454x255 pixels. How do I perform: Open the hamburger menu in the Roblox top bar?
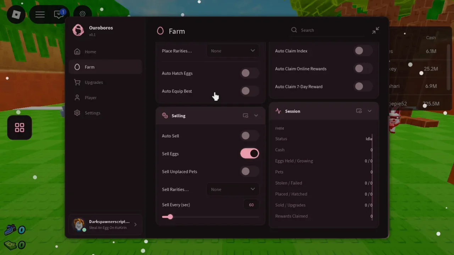click(40, 14)
